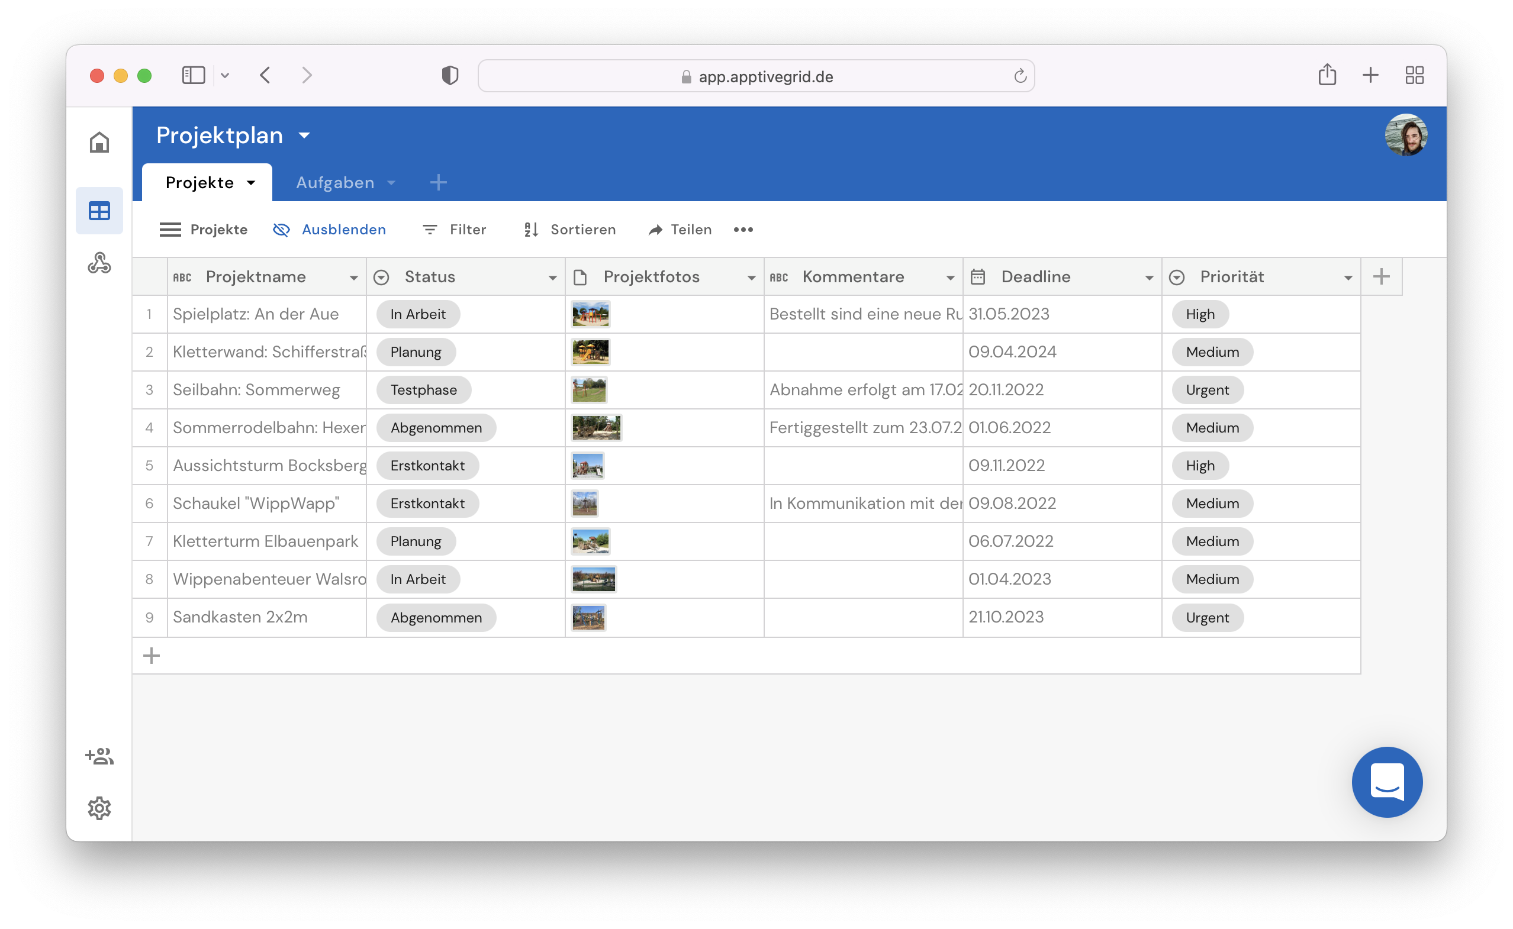Open the webhooks icon in sidebar
The height and width of the screenshot is (929, 1513).
(99, 263)
